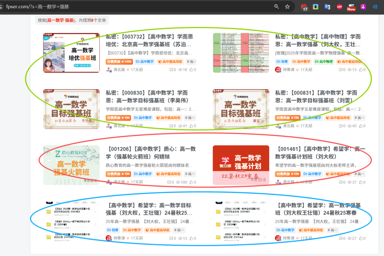Open comments via the speech bubble on 质心 post
The image size is (384, 256).
tap(169, 182)
